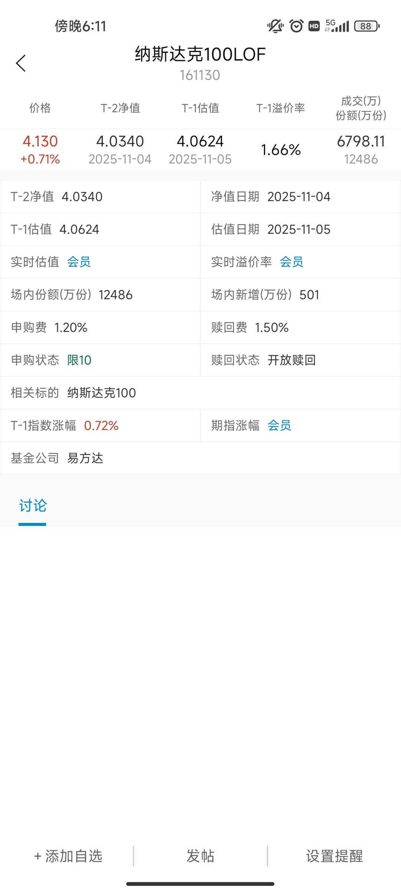The image size is (401, 892).
Task: Tap the 会员 link beside 实时估值
Action: [79, 262]
